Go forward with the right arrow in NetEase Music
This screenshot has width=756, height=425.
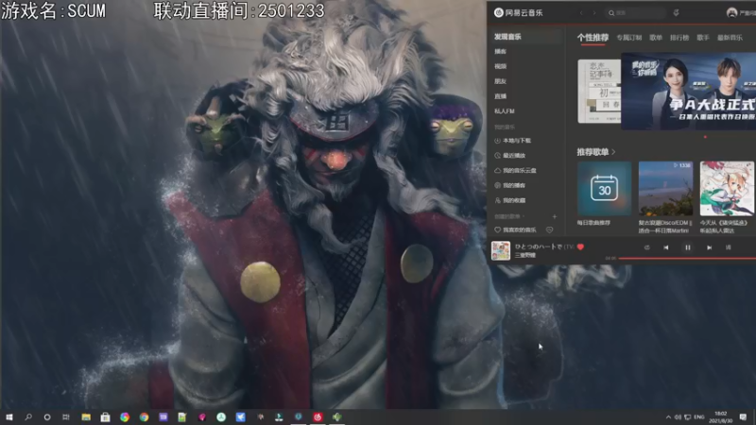(594, 13)
